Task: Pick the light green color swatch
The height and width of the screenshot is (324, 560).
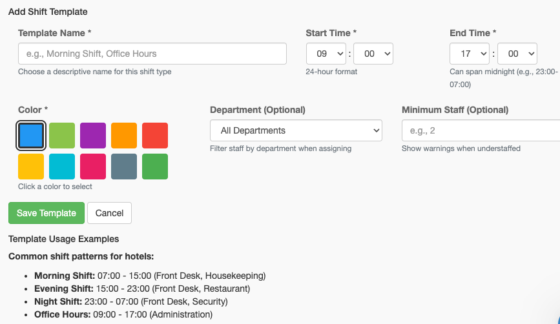Action: (62, 136)
